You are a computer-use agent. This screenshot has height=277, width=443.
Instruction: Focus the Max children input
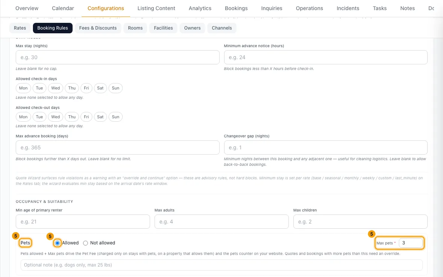pos(360,222)
